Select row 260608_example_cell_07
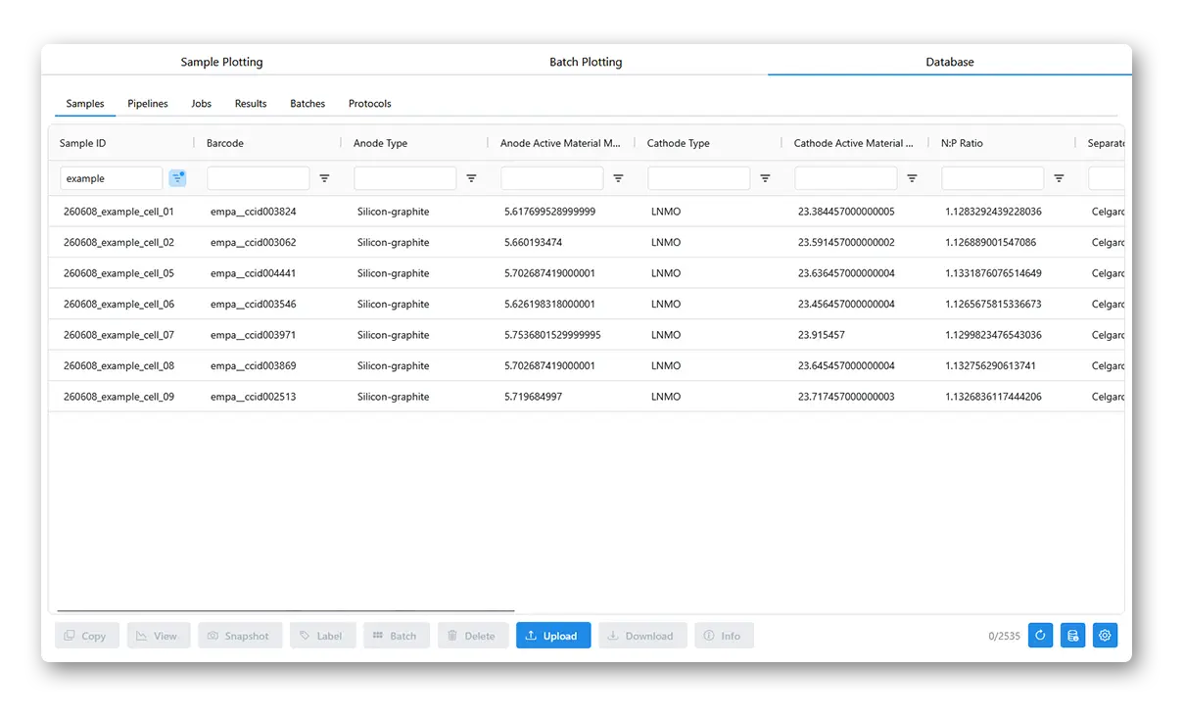 [x=586, y=335]
